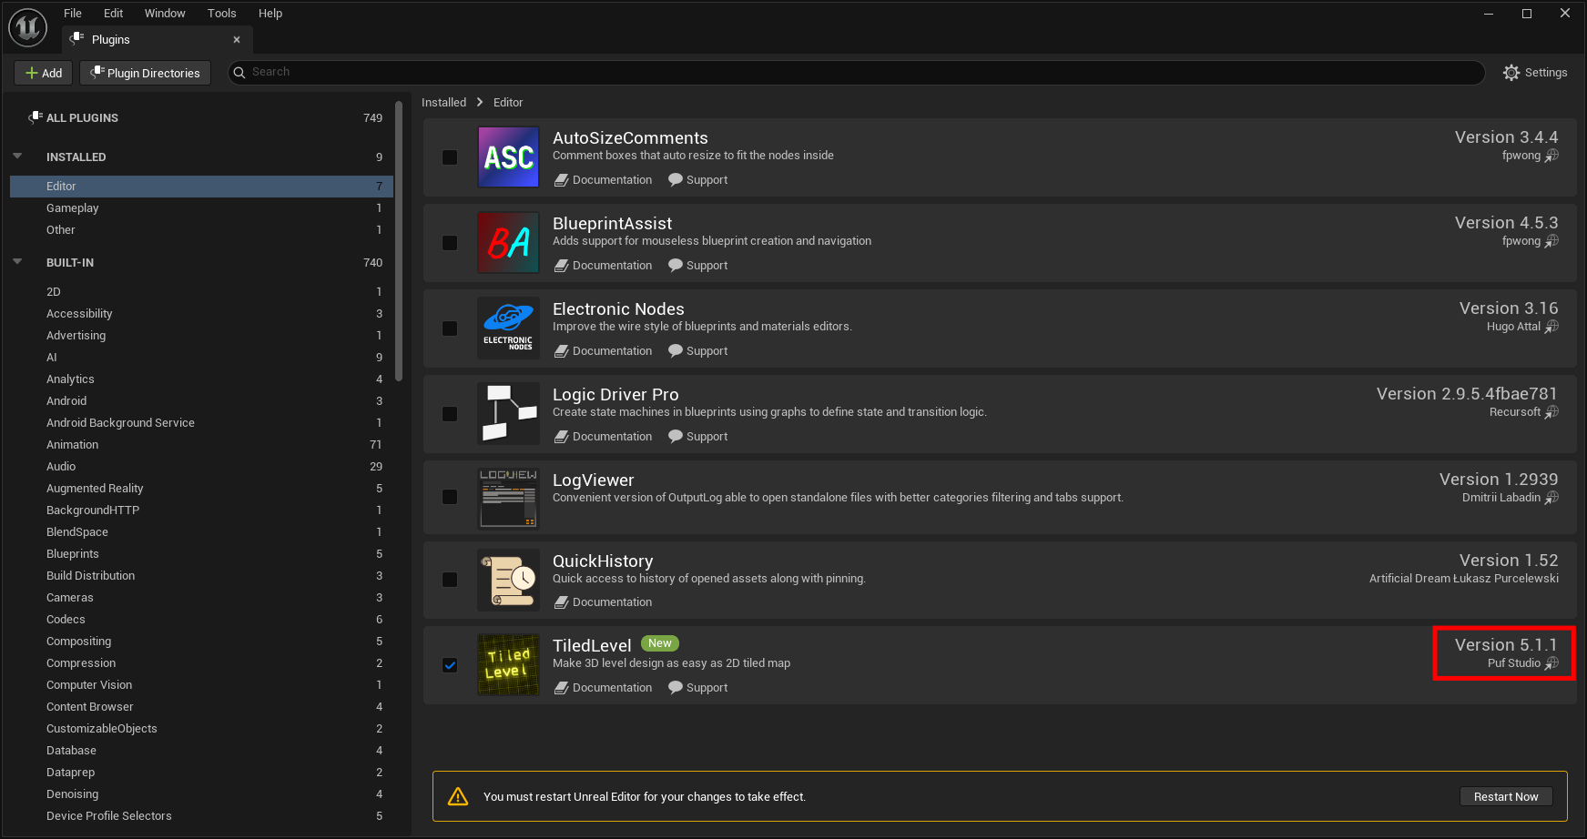The image size is (1587, 839).
Task: Select the Animation category in sidebar
Action: tap(73, 445)
